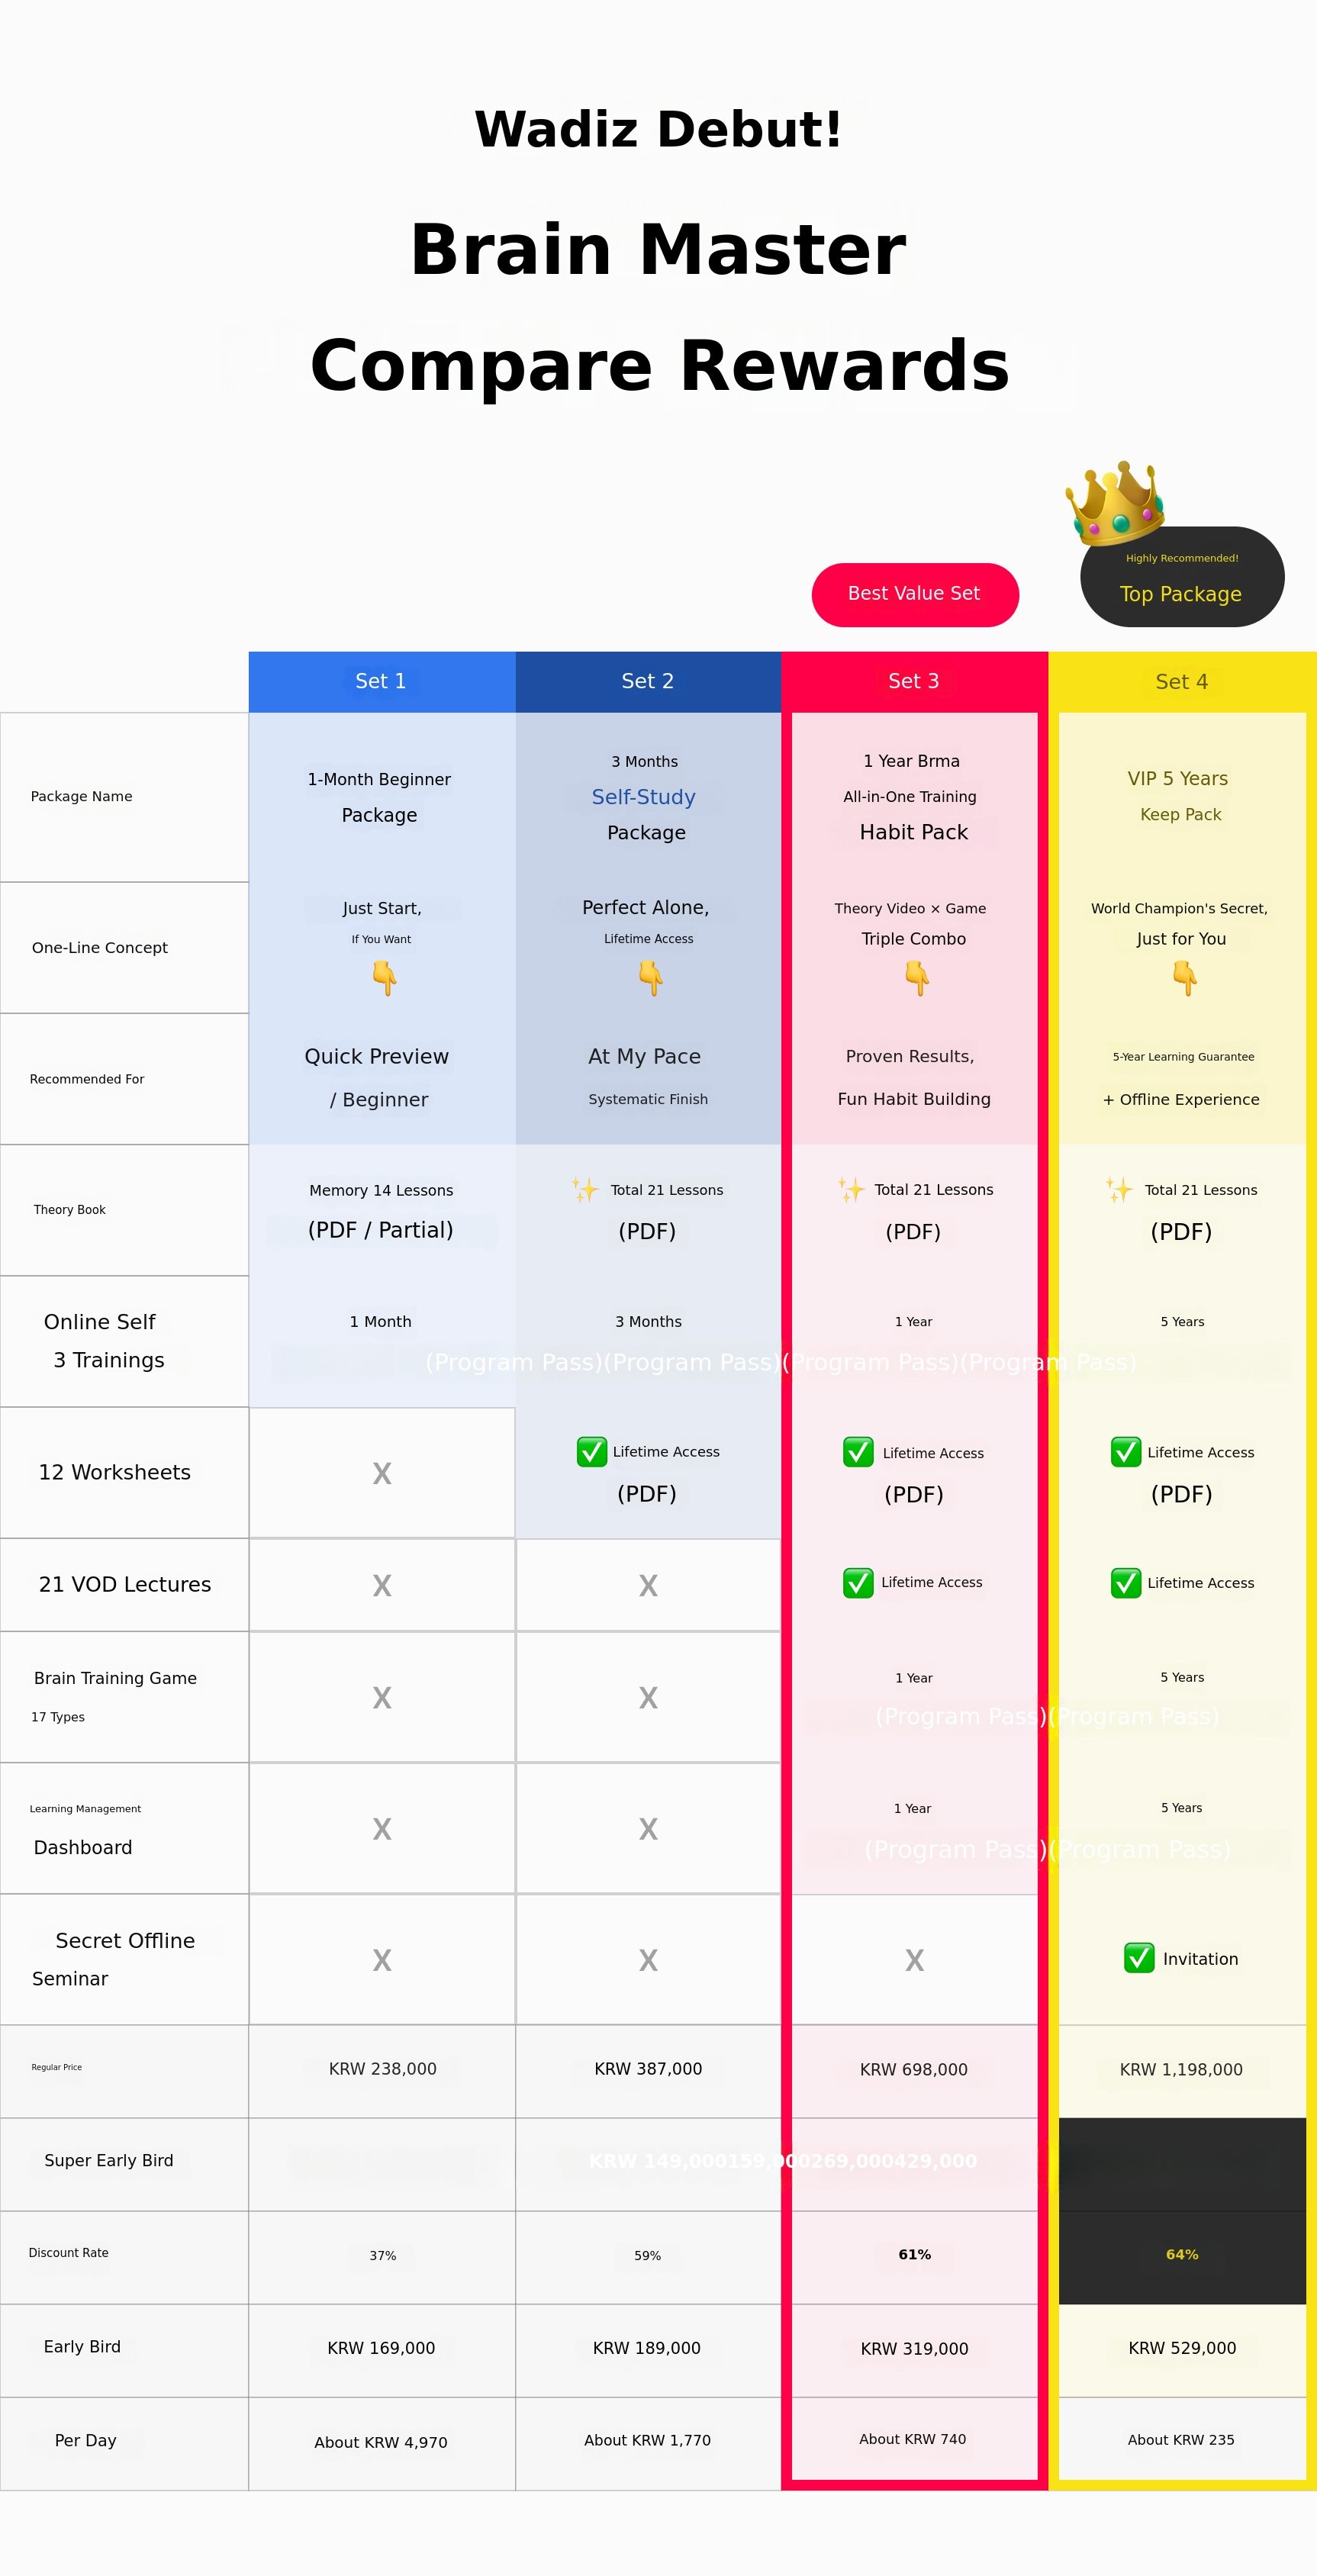
Task: Click pointing-down hand under Set 1 concept
Action: 384,977
